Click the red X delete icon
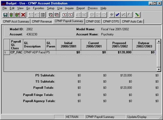Viewport: 163px width, 120px height. (23, 15)
